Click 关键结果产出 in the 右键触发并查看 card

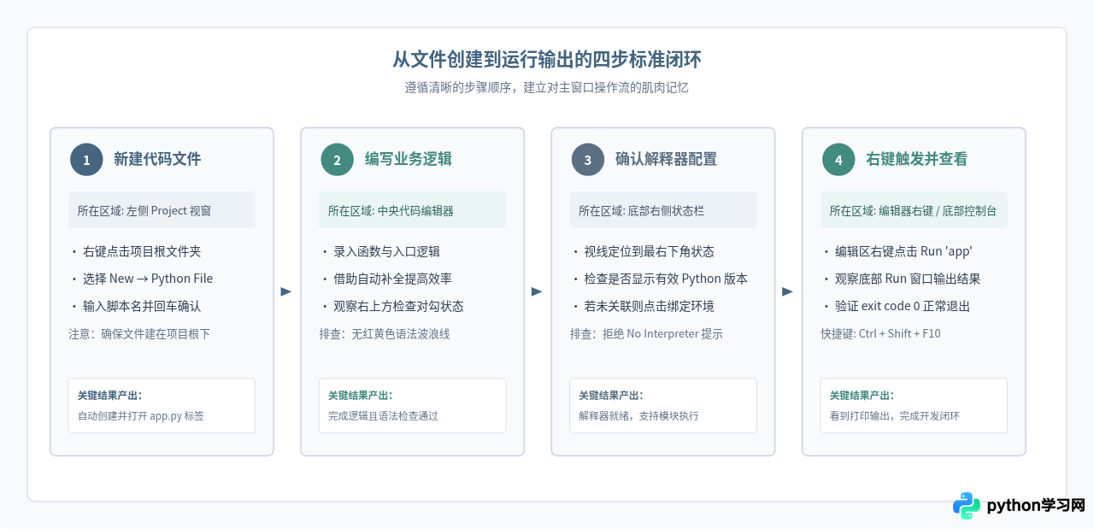[x=862, y=396]
